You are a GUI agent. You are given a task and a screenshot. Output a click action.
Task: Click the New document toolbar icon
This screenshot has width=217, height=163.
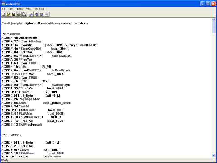3,14
